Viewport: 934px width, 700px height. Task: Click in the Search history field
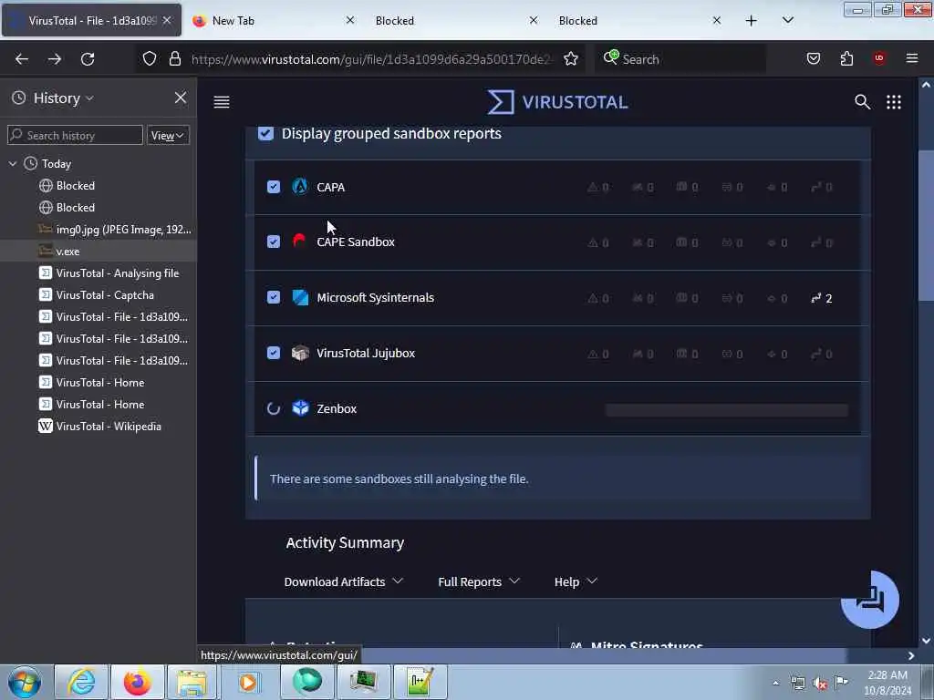click(75, 135)
